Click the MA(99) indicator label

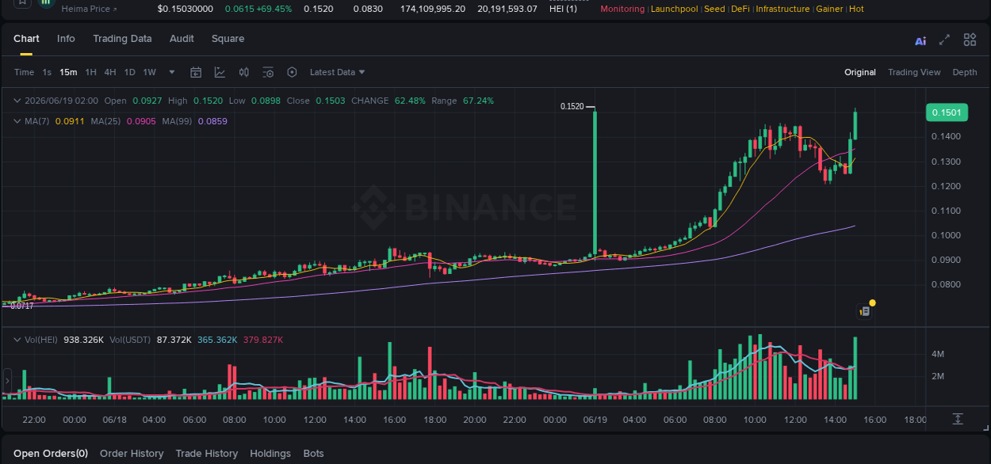point(177,121)
